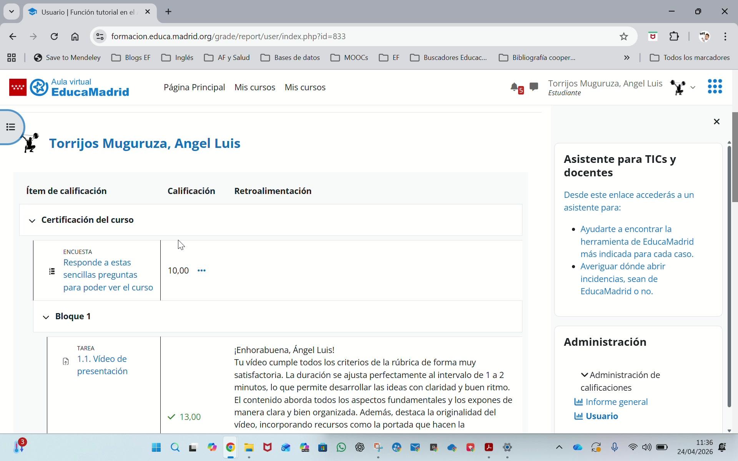Image resolution: width=738 pixels, height=461 pixels.
Task: Collapse Administración de calificaciones tree
Action: coord(584,375)
